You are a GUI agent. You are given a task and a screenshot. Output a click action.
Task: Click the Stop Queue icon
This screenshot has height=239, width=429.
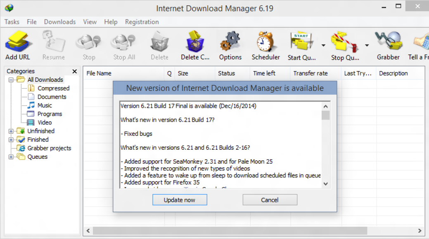coord(345,42)
